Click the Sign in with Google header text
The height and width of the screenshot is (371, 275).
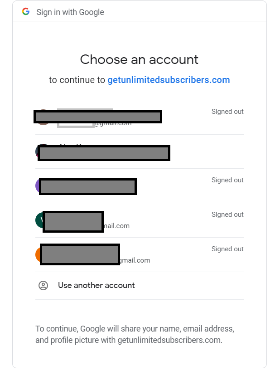coord(70,12)
